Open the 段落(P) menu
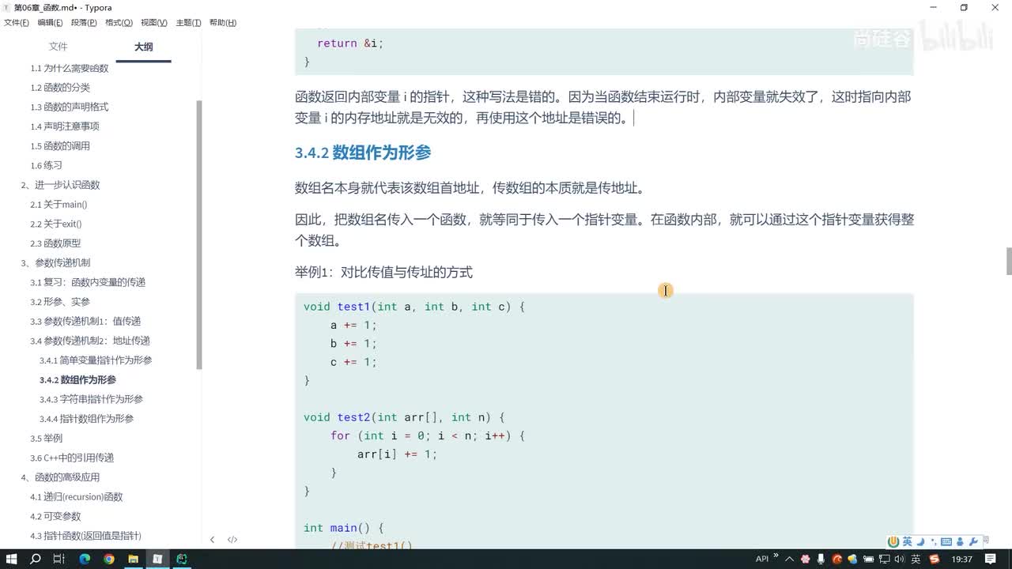 point(84,23)
